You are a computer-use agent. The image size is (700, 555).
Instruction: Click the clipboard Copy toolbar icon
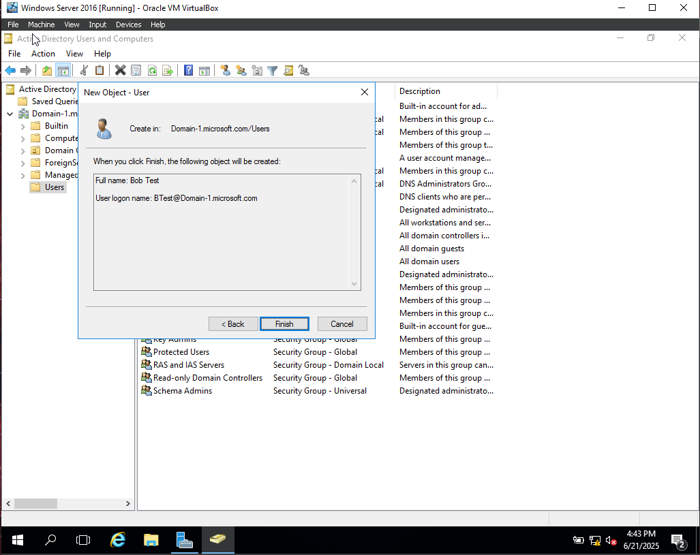click(x=100, y=71)
